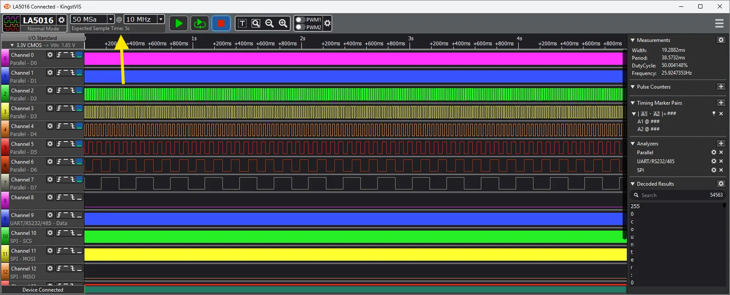Open PWM settings gear icon
Viewport: 730px width, 295px height.
[x=327, y=23]
